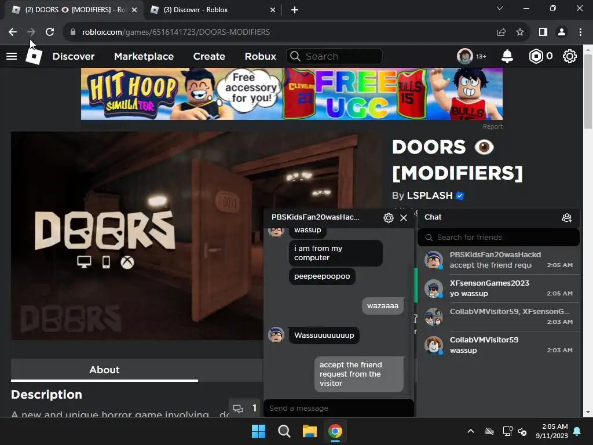
Task: Open the Roblox hamburger navigation menu
Action: [12, 56]
